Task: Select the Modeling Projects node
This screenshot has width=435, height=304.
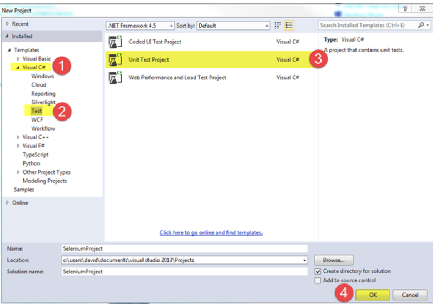Action: click(x=45, y=181)
